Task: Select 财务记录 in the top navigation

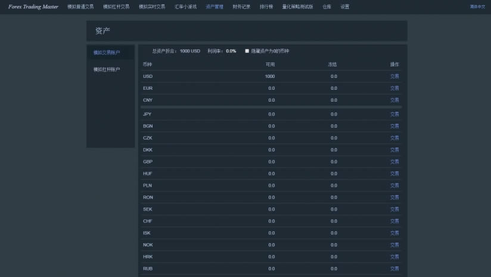Action: [x=241, y=7]
